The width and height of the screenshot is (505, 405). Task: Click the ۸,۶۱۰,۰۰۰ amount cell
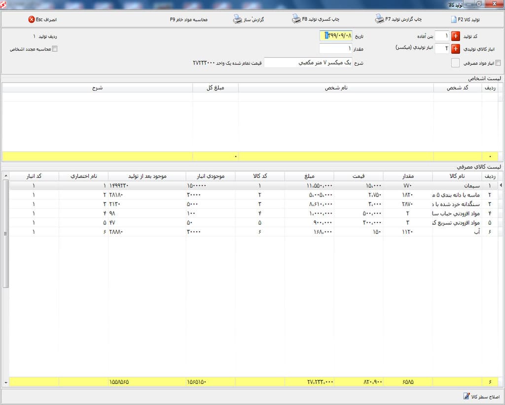(309, 204)
